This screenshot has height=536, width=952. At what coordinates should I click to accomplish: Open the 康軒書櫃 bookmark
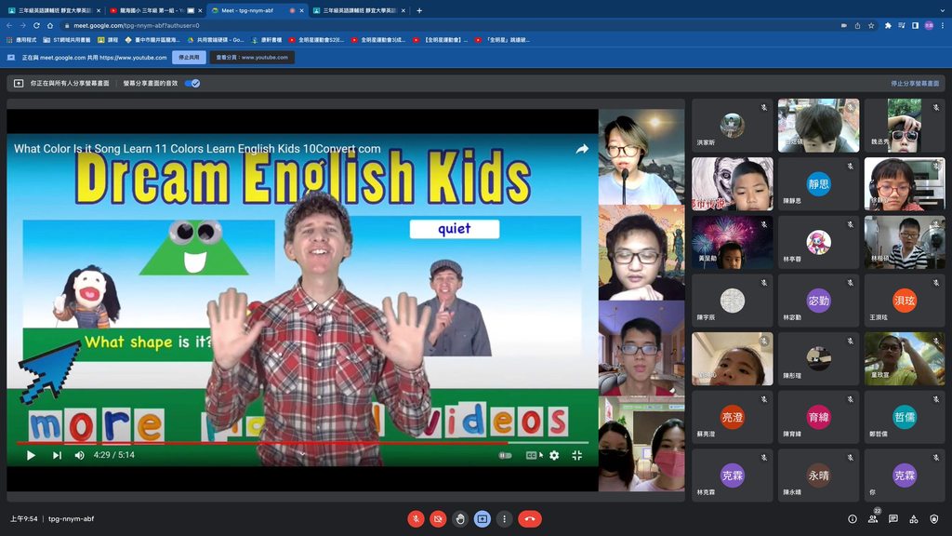pyautogui.click(x=267, y=40)
